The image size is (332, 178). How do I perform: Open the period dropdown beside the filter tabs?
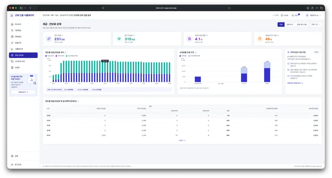[x=316, y=25]
